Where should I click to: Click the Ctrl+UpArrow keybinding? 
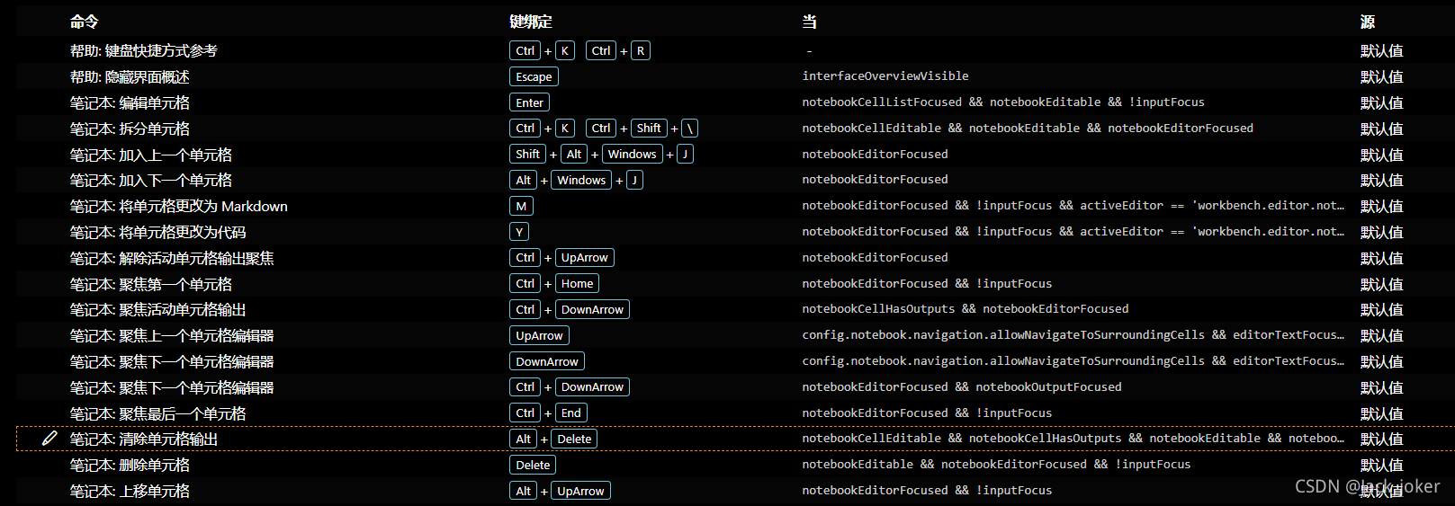[561, 258]
